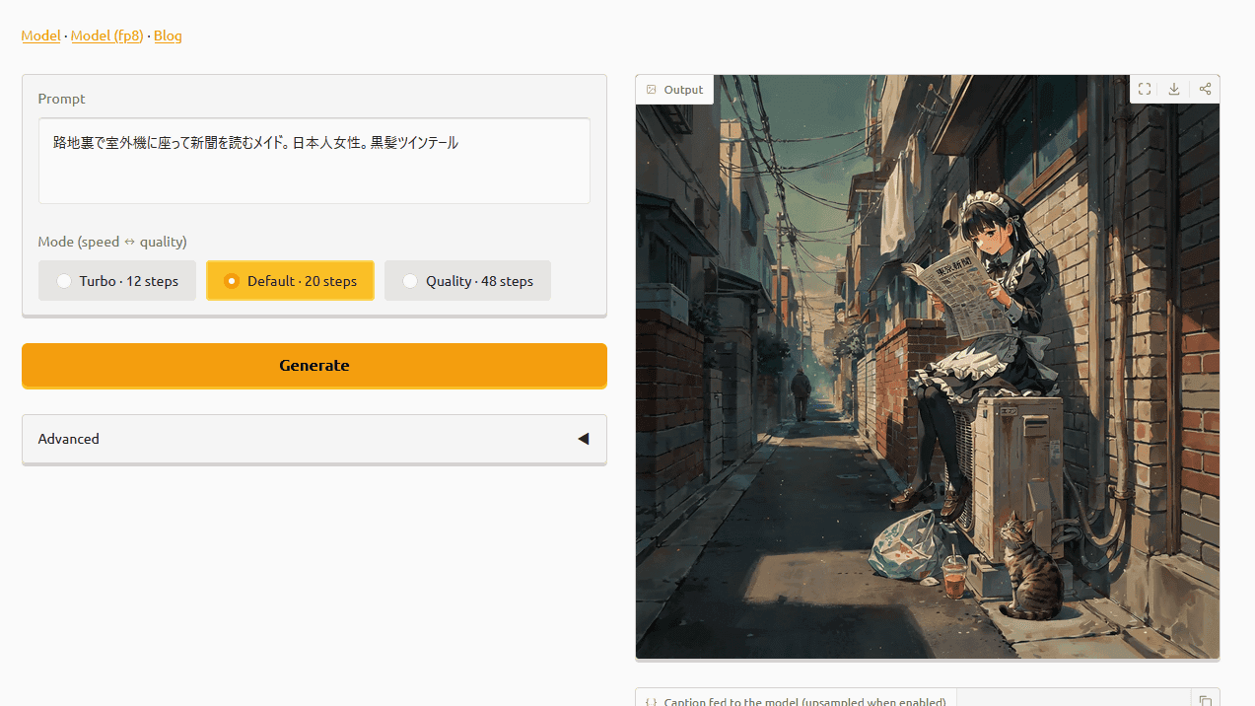Click the Mode (speed ↔ quality) label

coord(112,242)
